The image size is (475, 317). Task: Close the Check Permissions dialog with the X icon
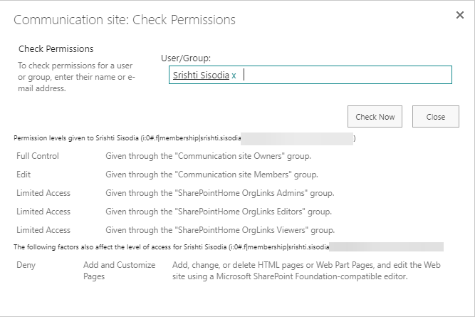point(459,15)
